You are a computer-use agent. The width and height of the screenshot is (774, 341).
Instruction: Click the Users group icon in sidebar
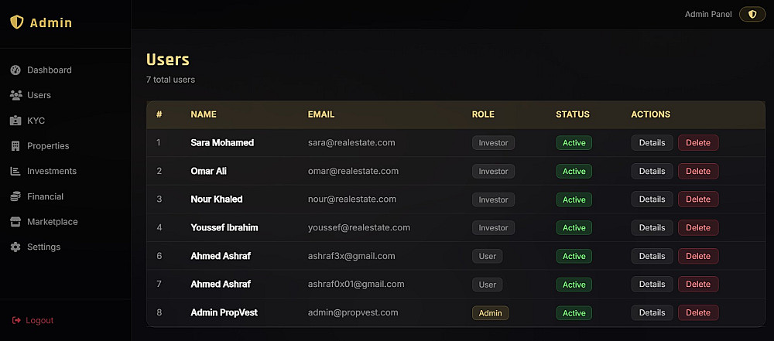click(15, 95)
